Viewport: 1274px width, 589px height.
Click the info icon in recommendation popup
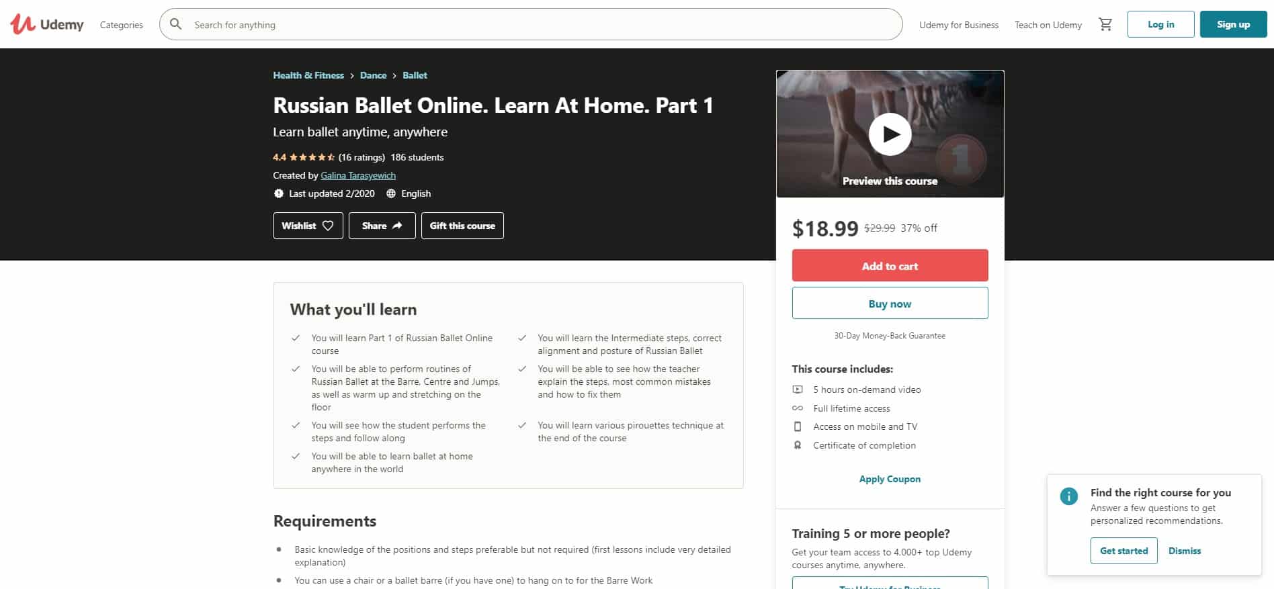point(1068,496)
